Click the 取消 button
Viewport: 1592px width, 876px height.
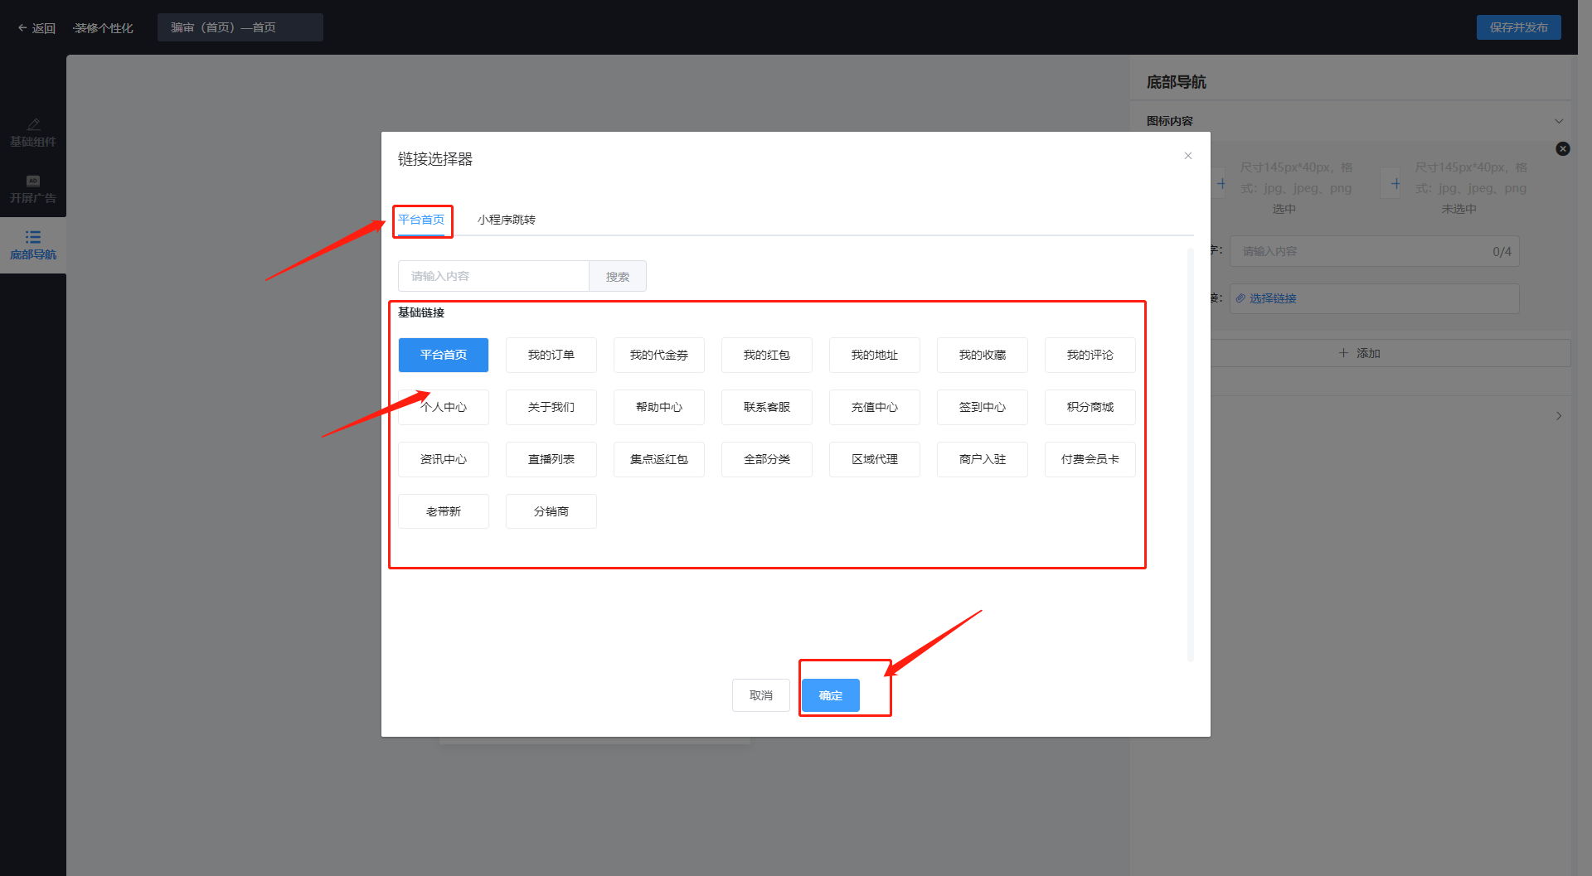pyautogui.click(x=760, y=695)
